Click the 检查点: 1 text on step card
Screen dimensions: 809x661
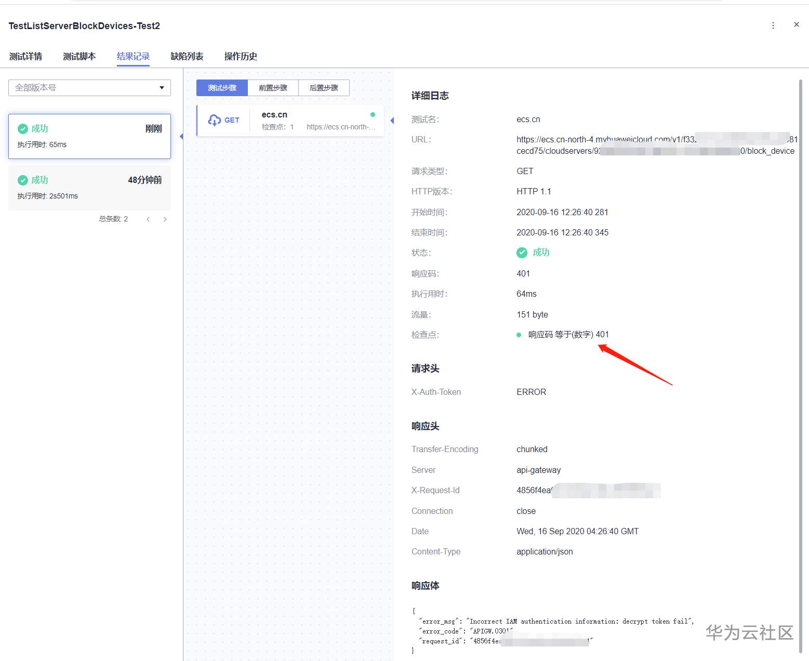click(x=277, y=127)
